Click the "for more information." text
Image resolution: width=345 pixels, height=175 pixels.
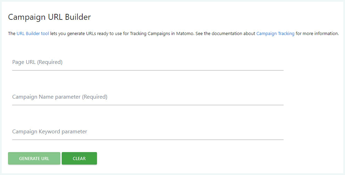[317, 34]
